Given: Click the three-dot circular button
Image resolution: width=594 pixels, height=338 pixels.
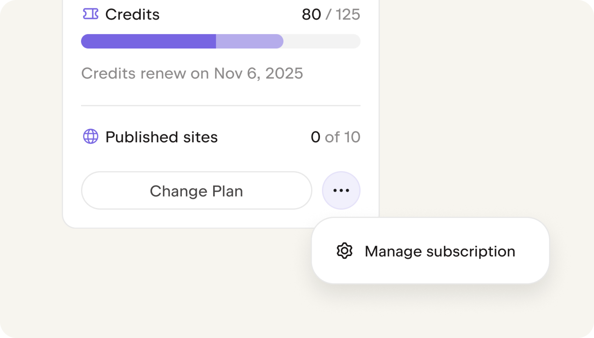Looking at the screenshot, I should click(x=341, y=190).
